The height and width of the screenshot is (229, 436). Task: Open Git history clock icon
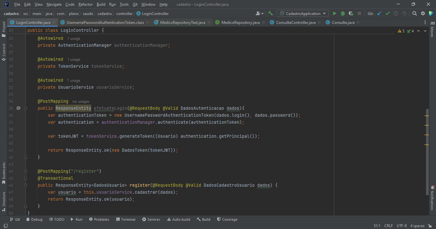(396, 13)
